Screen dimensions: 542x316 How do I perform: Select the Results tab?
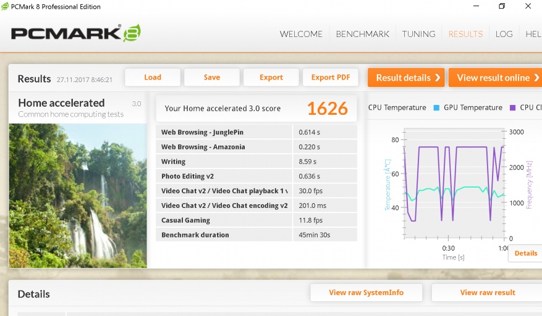coord(465,34)
